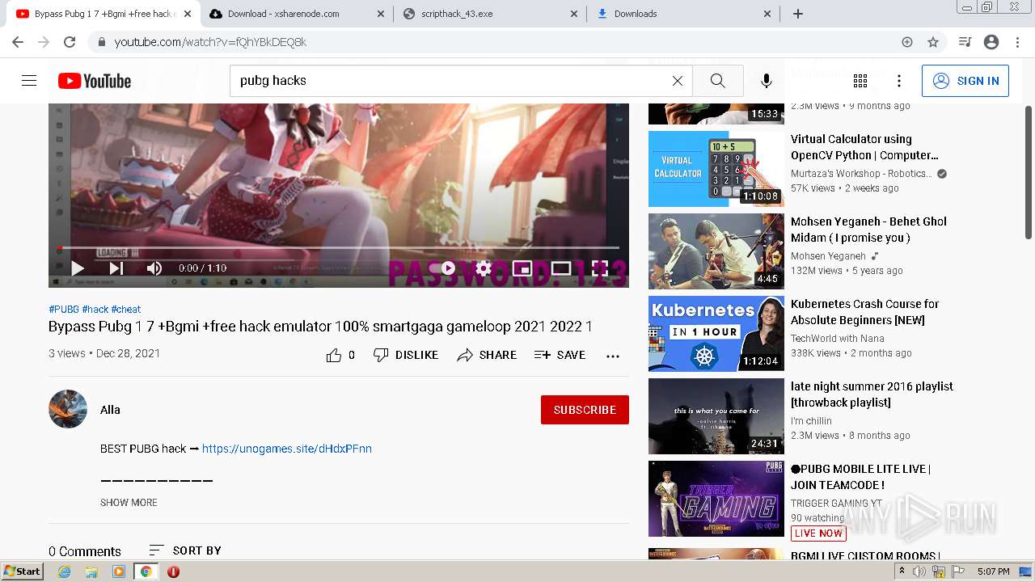Start voice search with the microphone
The image size is (1035, 582).
pos(767,81)
